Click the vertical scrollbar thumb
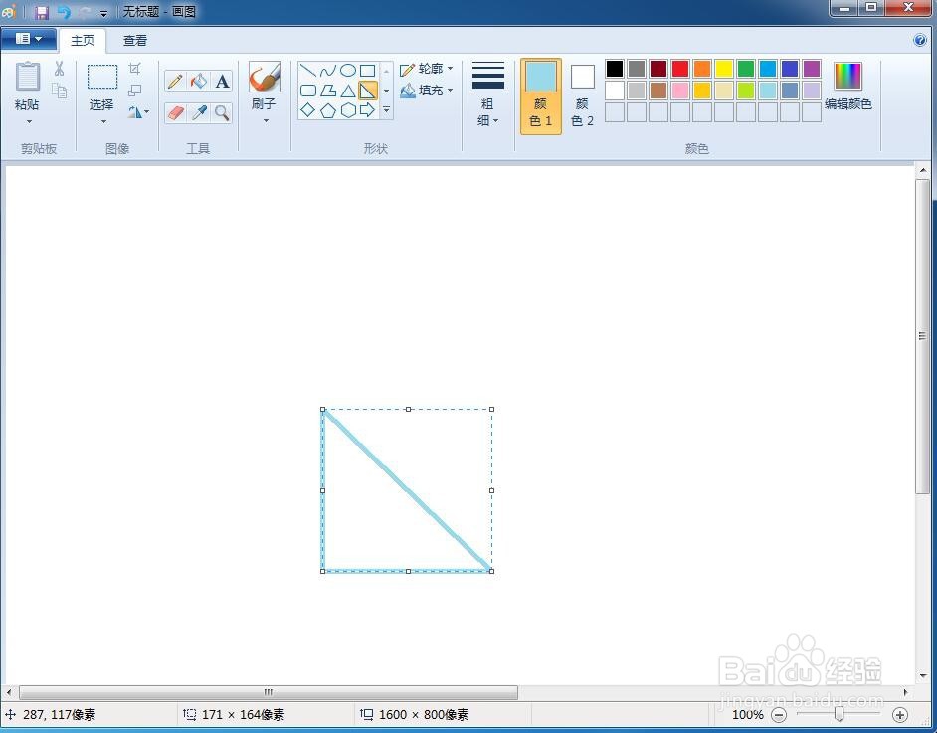Screen dimensions: 937x733 coord(923,336)
